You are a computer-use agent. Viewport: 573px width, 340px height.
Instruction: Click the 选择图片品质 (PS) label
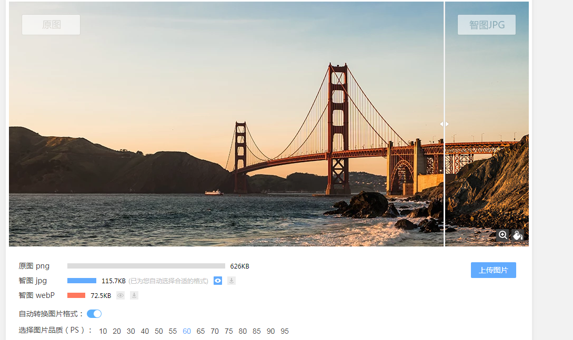coord(55,330)
